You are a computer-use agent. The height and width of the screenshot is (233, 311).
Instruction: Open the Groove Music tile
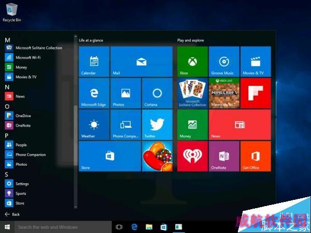224,62
